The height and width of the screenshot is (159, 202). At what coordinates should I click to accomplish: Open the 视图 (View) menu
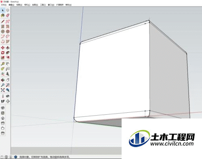(x=19, y=5)
